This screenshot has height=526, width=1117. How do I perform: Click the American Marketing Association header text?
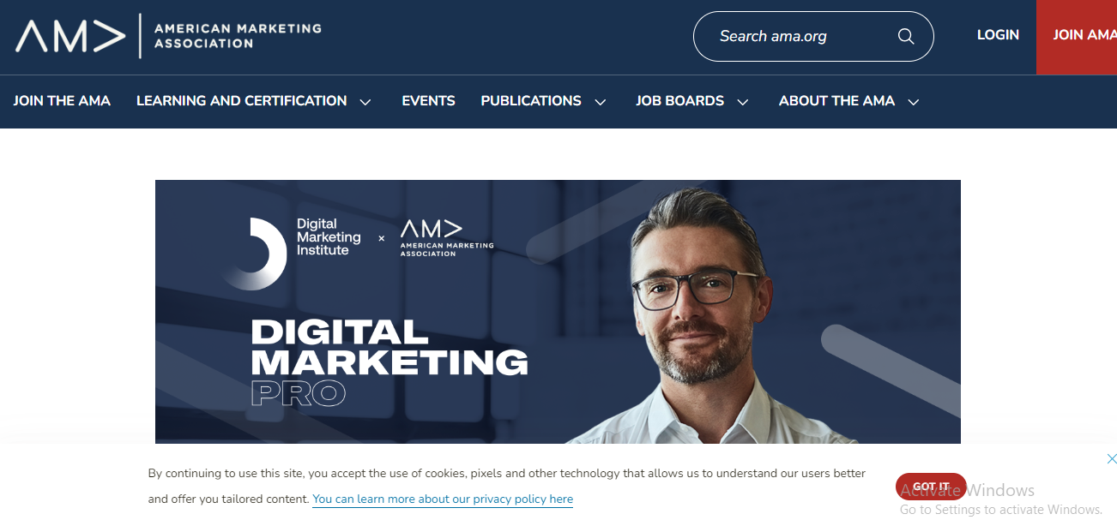coord(238,36)
